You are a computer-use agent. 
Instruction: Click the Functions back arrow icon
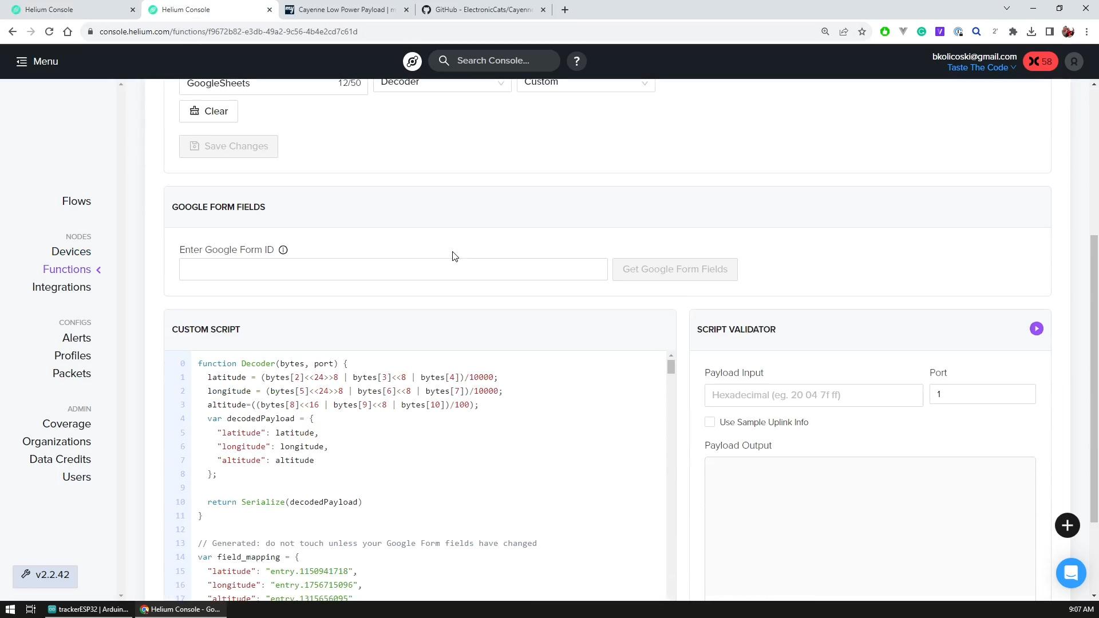98,270
